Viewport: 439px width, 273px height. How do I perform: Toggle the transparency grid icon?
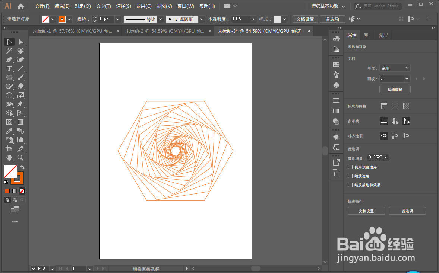point(406,106)
